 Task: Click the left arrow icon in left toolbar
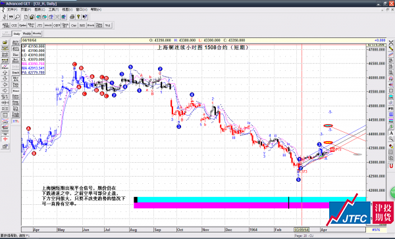point(5,85)
